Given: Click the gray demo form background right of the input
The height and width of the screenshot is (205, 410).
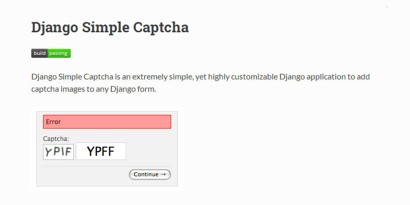Looking at the screenshot, I should tap(151, 151).
